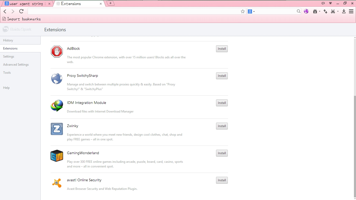Open Settings in the sidebar
The image size is (356, 200).
pyautogui.click(x=20, y=57)
